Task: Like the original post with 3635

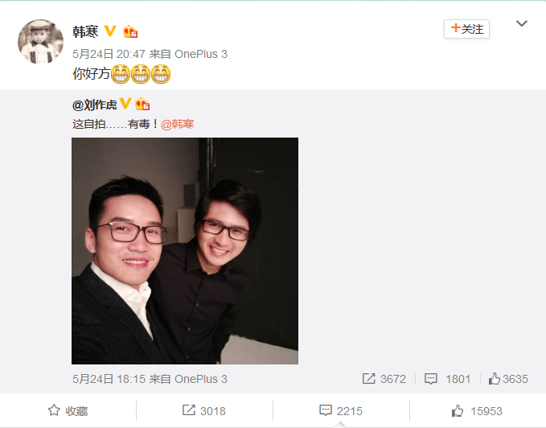Action: click(508, 379)
